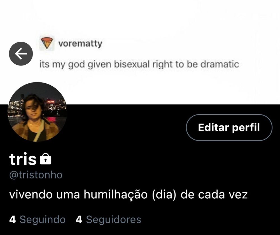Click the word perfil on the edit button

coord(246,127)
